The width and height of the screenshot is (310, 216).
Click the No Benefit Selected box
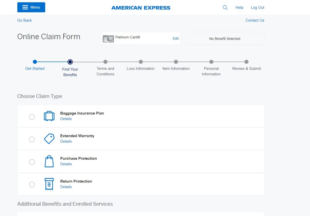pos(224,38)
